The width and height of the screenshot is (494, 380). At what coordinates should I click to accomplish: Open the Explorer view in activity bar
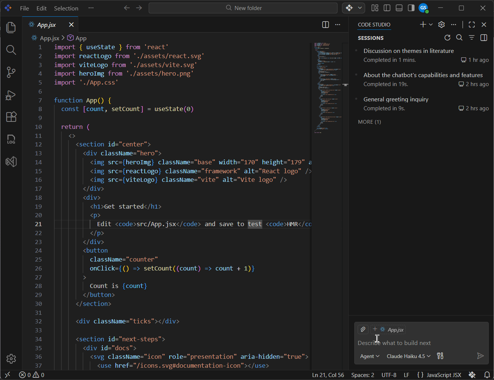[11, 28]
